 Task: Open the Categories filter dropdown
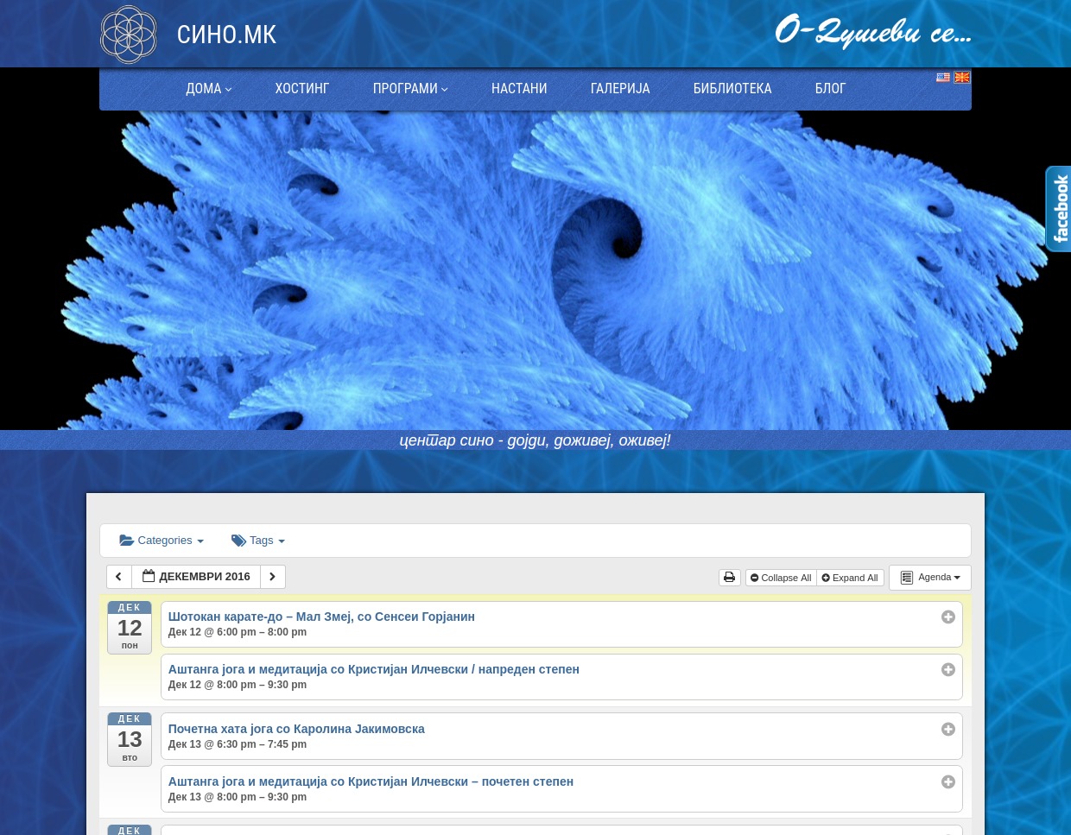[162, 541]
